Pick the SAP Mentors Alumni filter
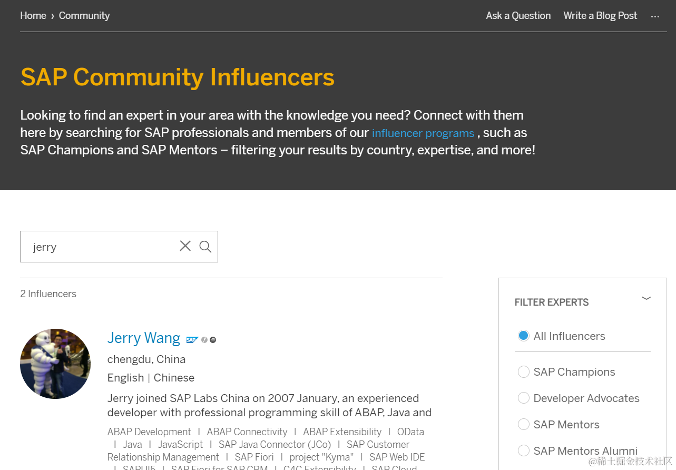The width and height of the screenshot is (676, 470). point(523,451)
